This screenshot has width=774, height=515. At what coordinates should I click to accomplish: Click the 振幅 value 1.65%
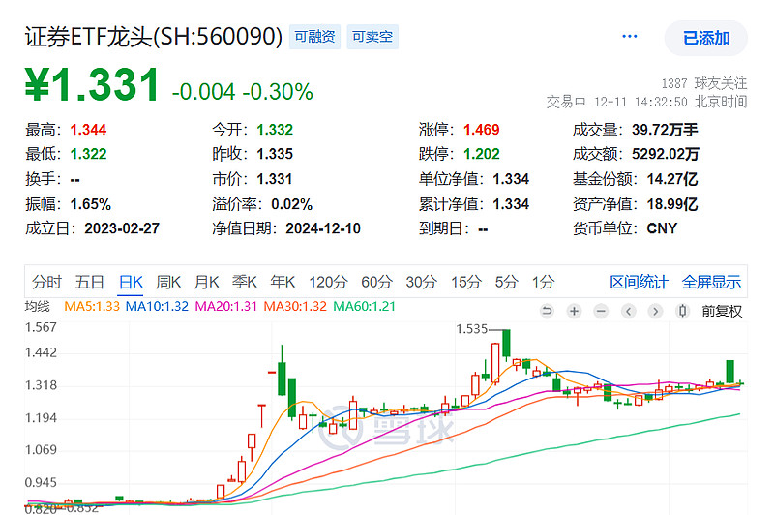[90, 204]
